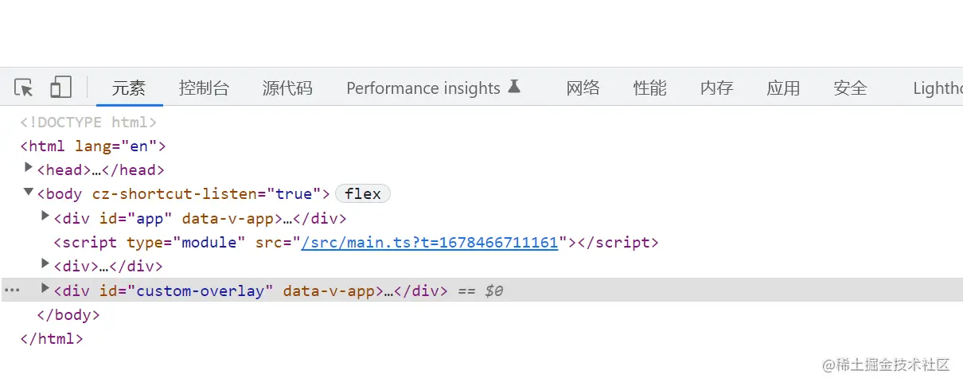Collapse the body element

[29, 193]
